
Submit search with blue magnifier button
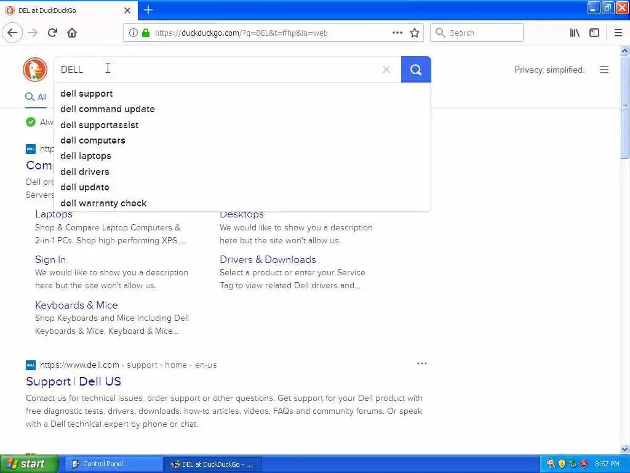click(x=416, y=70)
